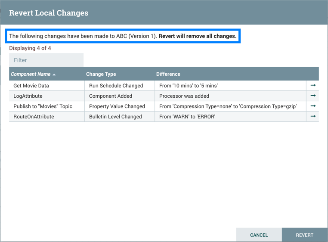This screenshot has height=242, width=328.
Task: Click the ascending sort arrow on Component Name
Action: [54, 74]
